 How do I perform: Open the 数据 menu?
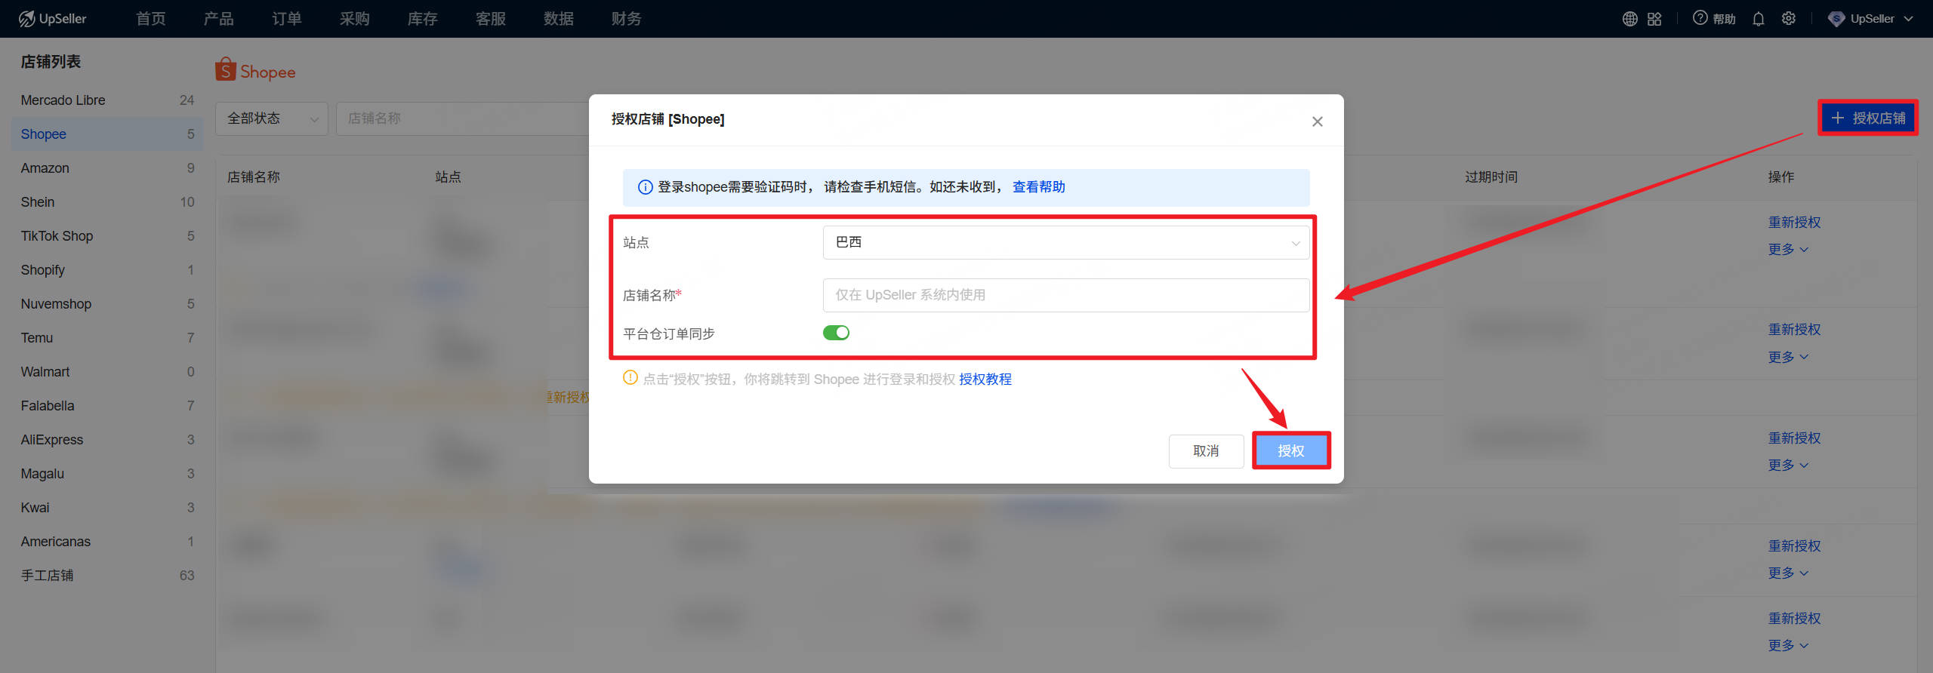point(559,19)
